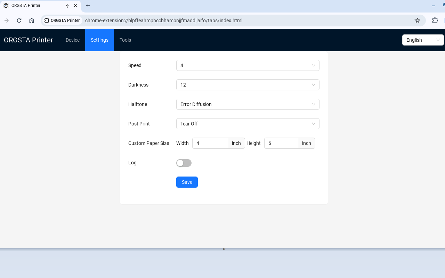Click the Width label text
Viewport: 445px width, 278px height.
[183, 143]
